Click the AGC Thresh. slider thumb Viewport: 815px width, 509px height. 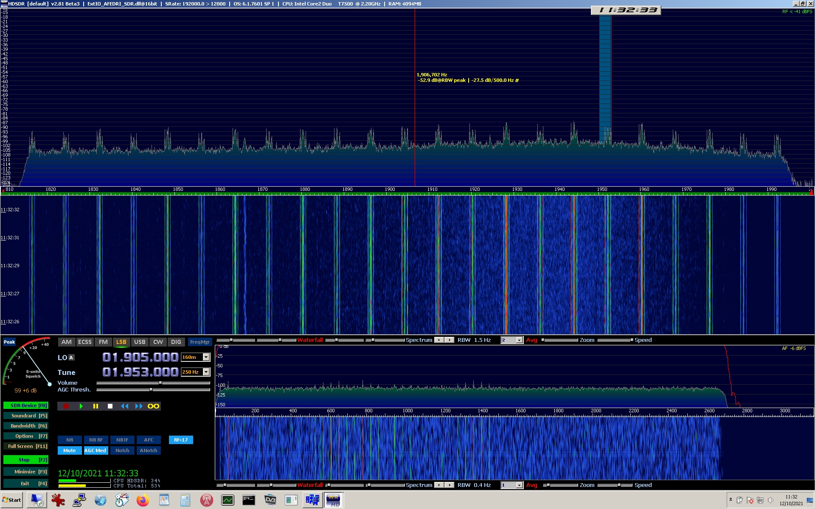pos(151,389)
